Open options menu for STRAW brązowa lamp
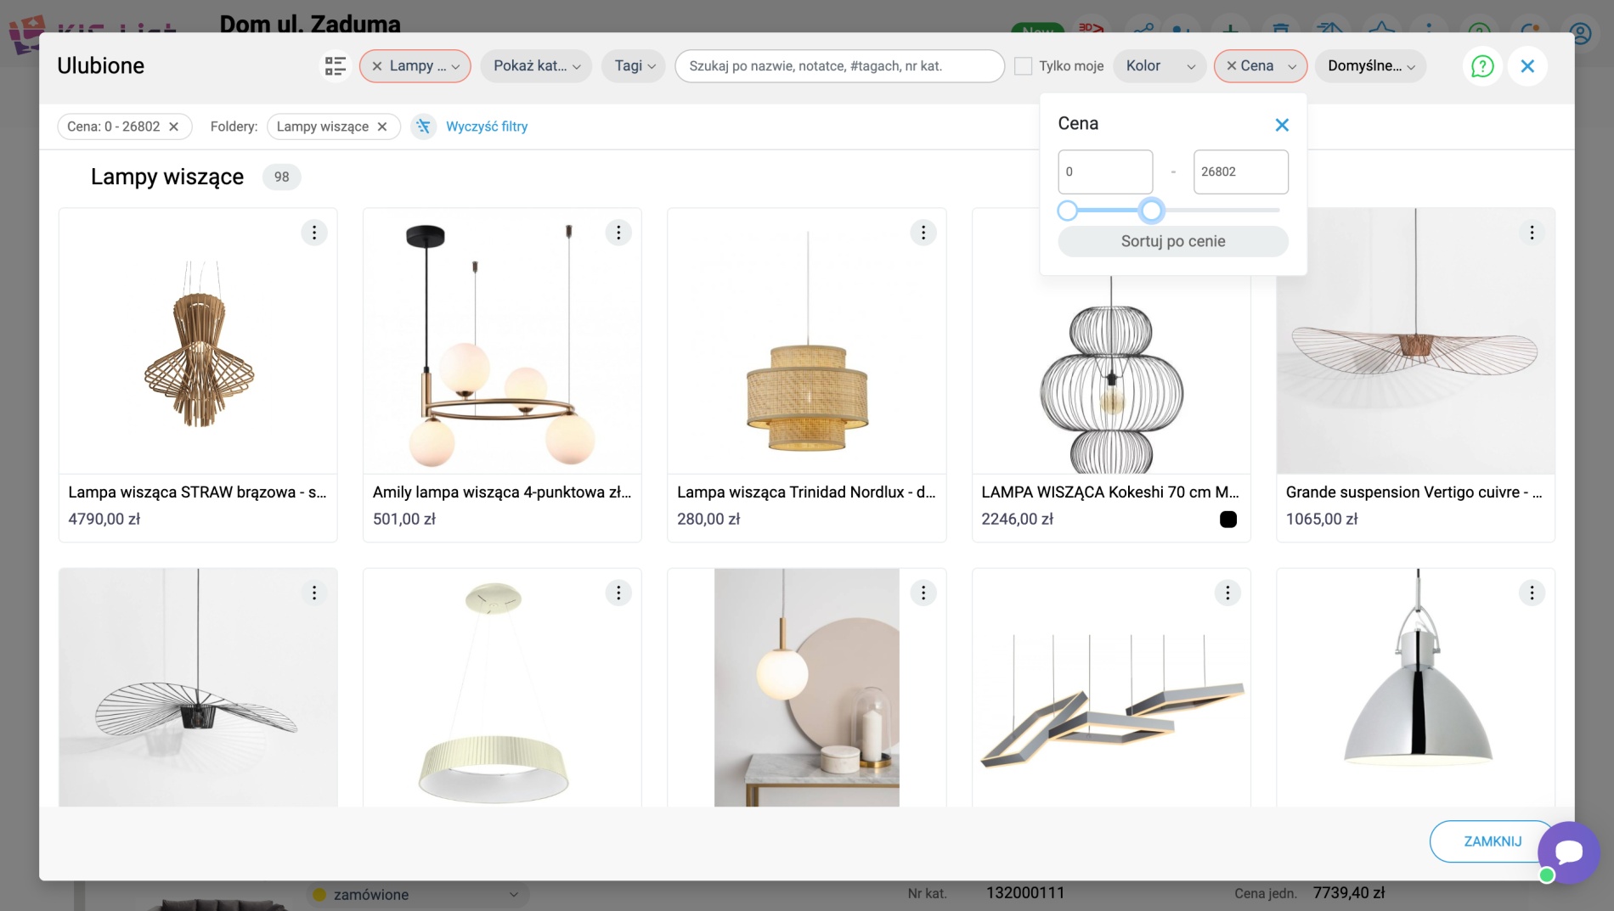 (x=314, y=233)
